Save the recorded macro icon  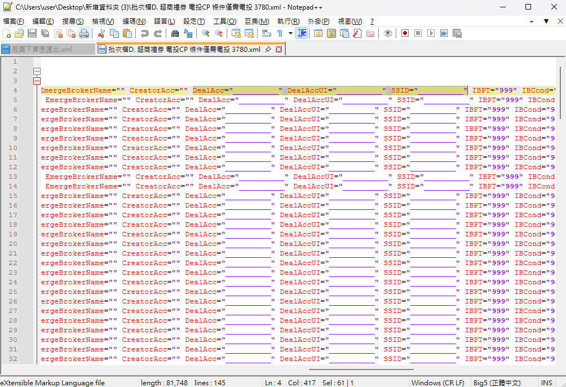pos(457,34)
